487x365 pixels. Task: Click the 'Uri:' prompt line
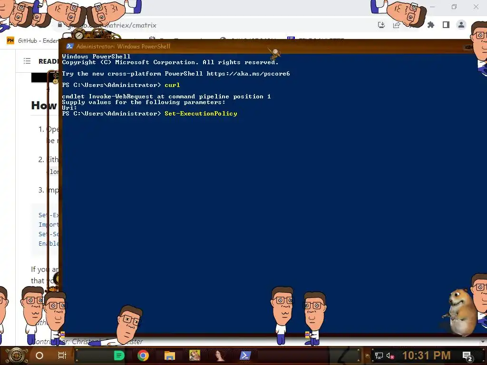(69, 108)
